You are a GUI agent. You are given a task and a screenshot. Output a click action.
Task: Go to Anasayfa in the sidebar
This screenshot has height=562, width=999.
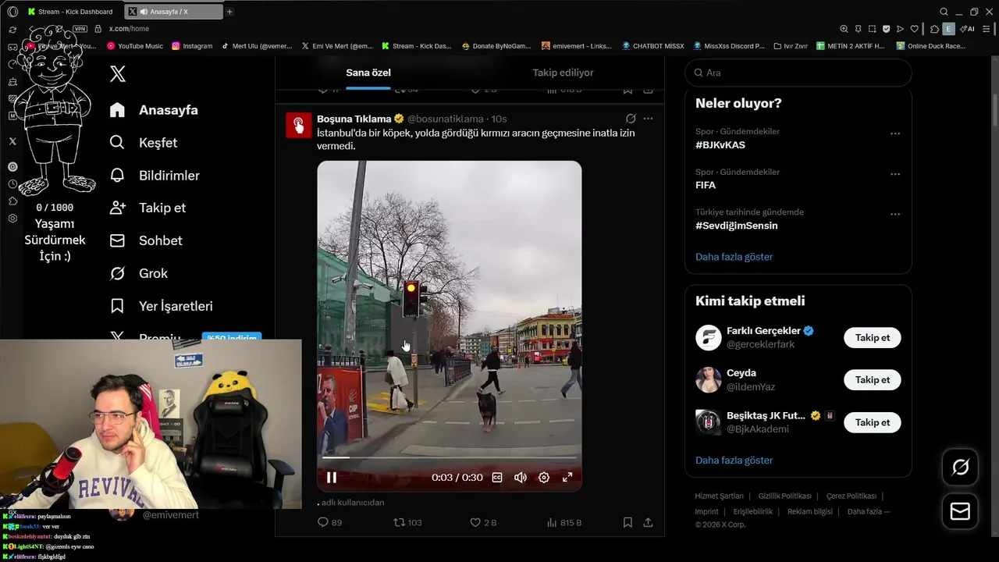tap(154, 110)
